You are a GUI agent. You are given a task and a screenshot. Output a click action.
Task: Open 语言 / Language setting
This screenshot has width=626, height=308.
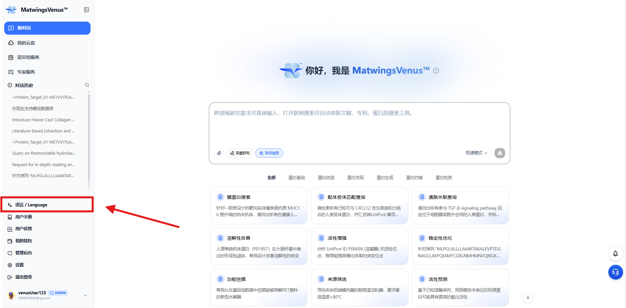[47, 205]
